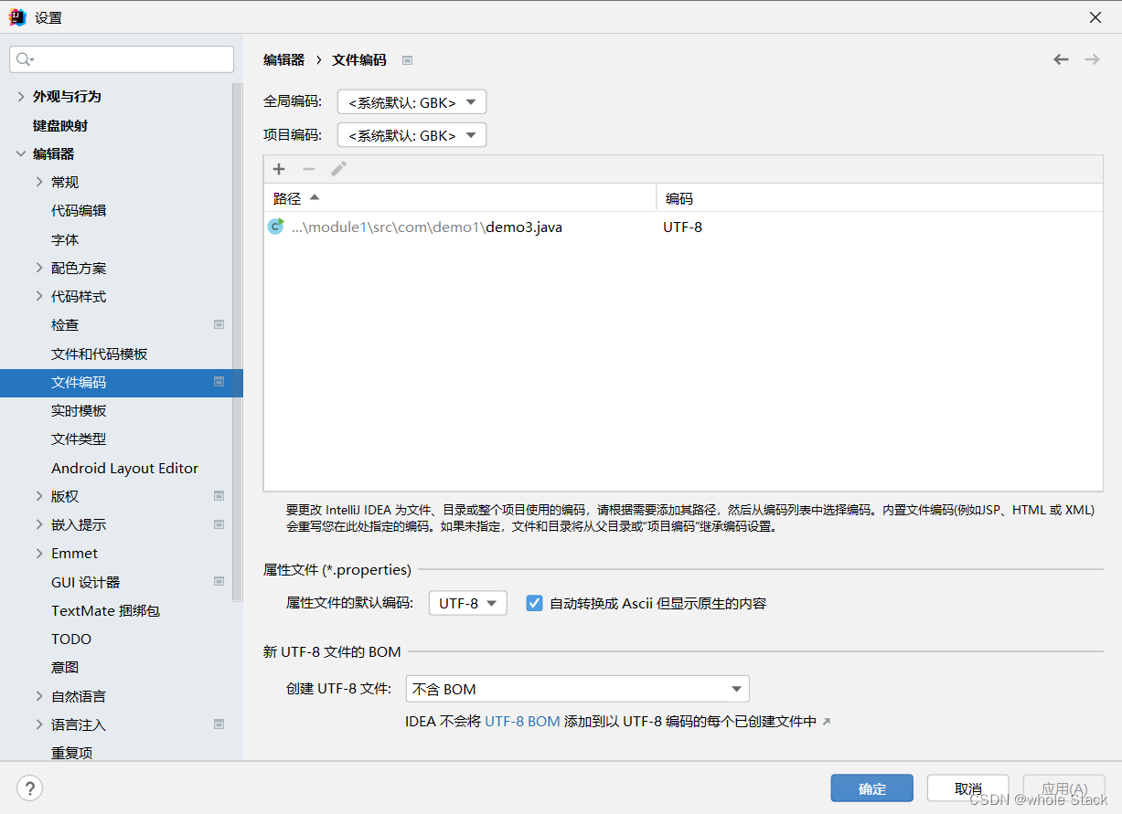The width and height of the screenshot is (1122, 814).
Task: Open the 全局编码 dropdown
Action: click(x=411, y=102)
